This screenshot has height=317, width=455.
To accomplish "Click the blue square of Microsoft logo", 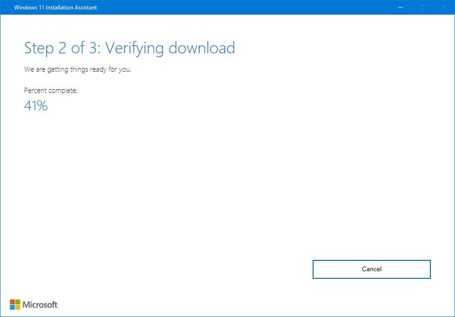I will tap(12, 307).
